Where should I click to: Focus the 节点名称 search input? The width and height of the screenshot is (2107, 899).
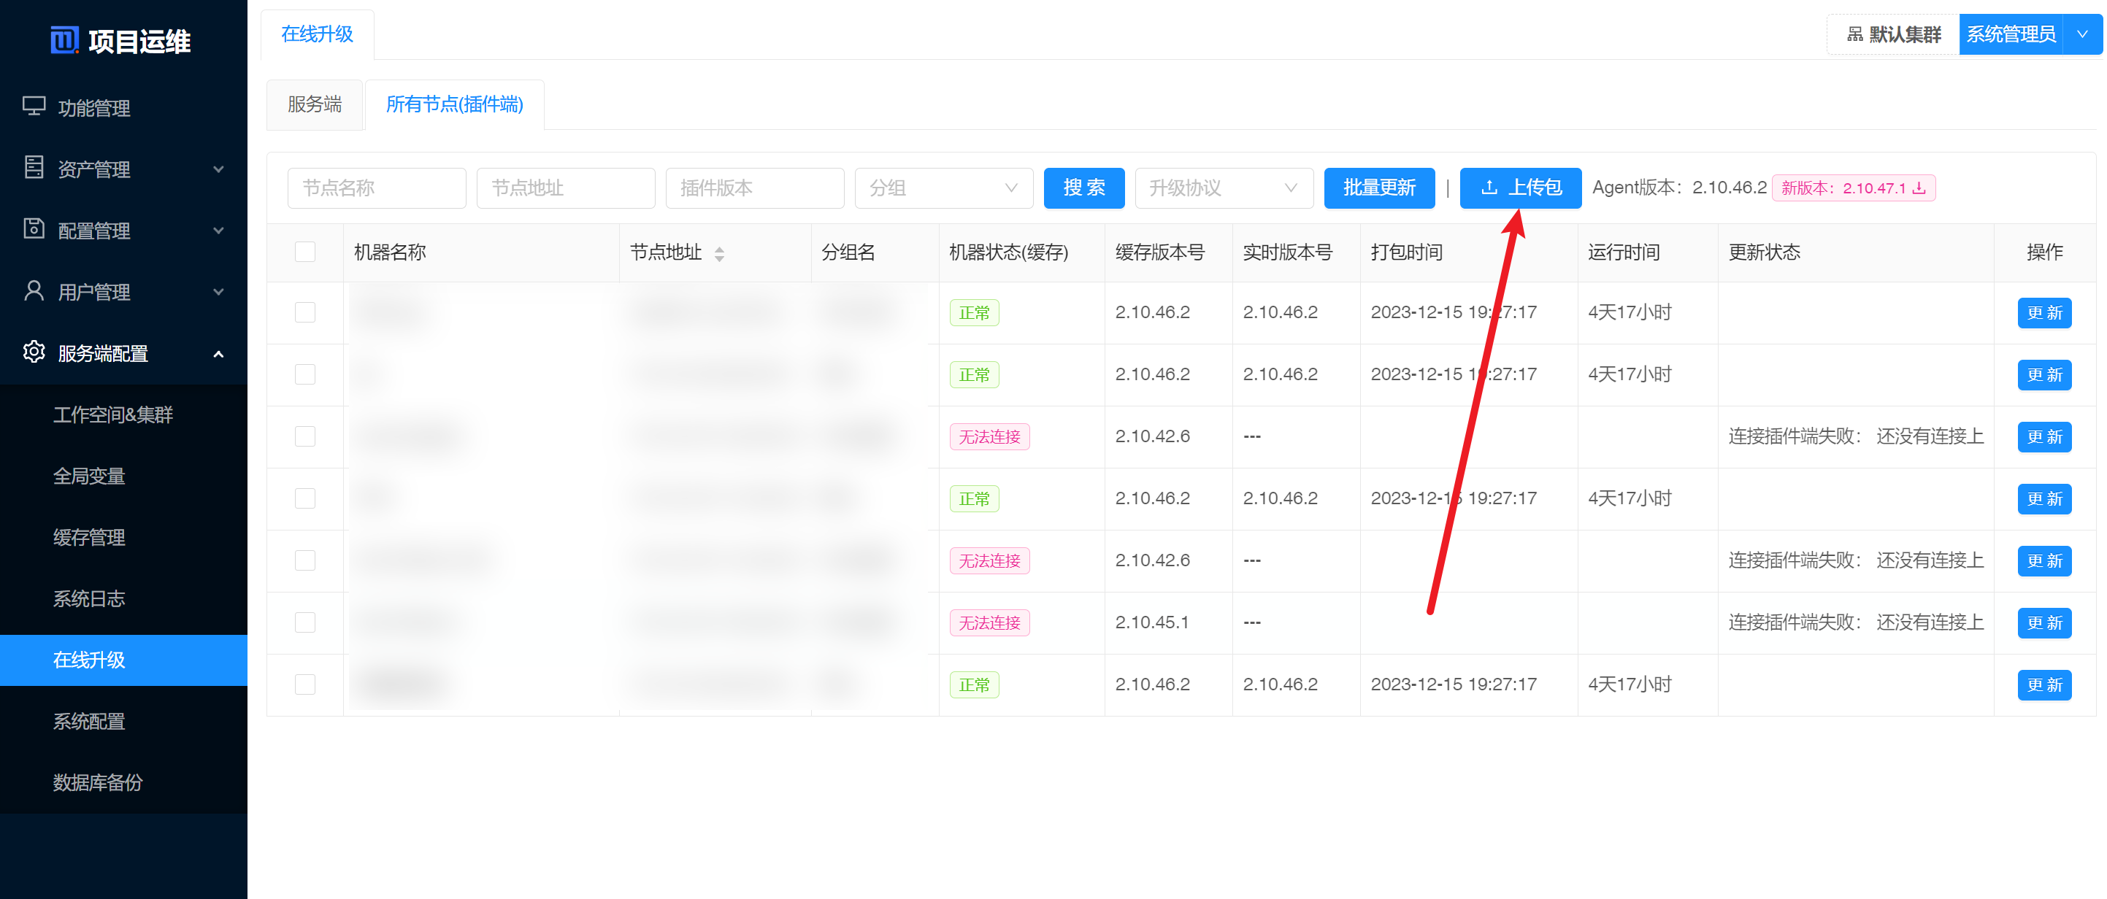[x=376, y=189]
